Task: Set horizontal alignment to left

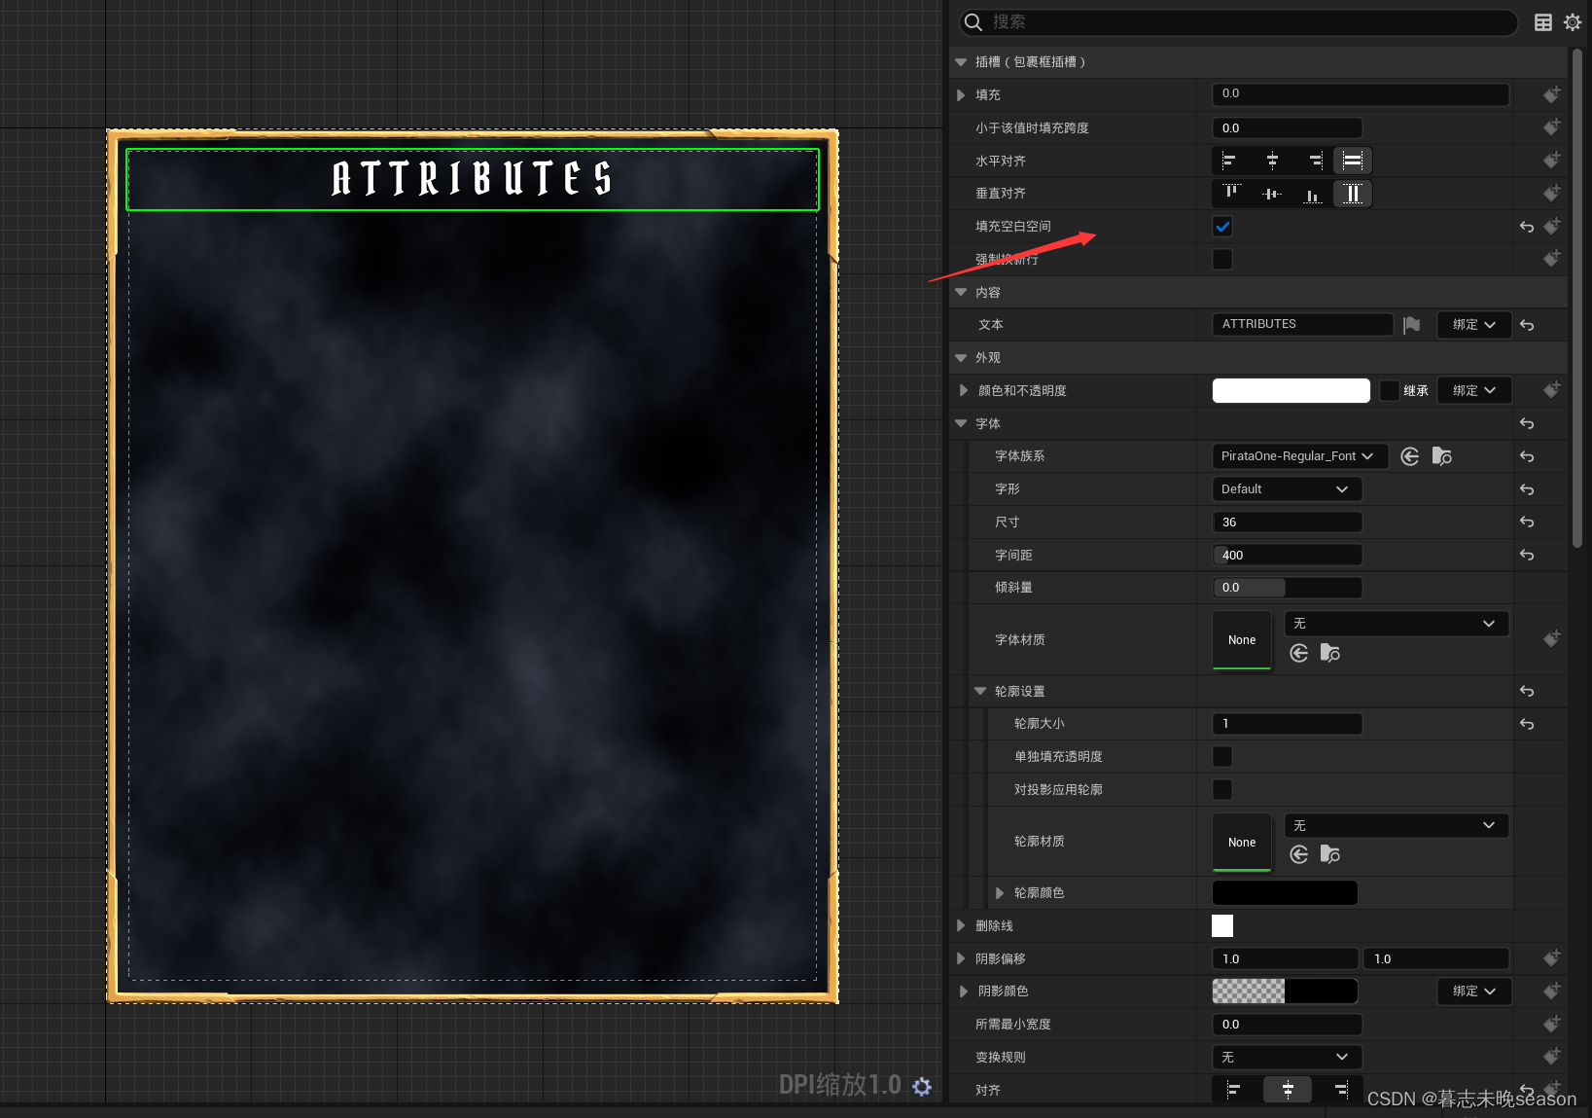Action: click(x=1229, y=161)
